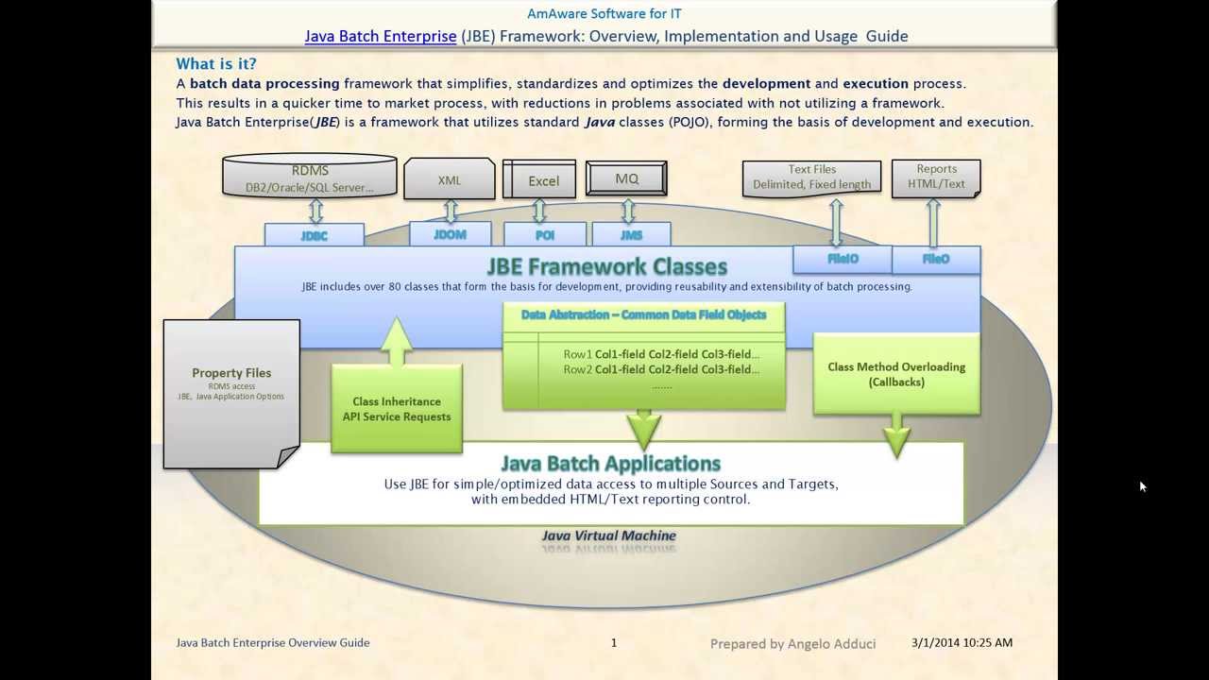Select Class Inheritance API Service Requests box

(x=397, y=409)
